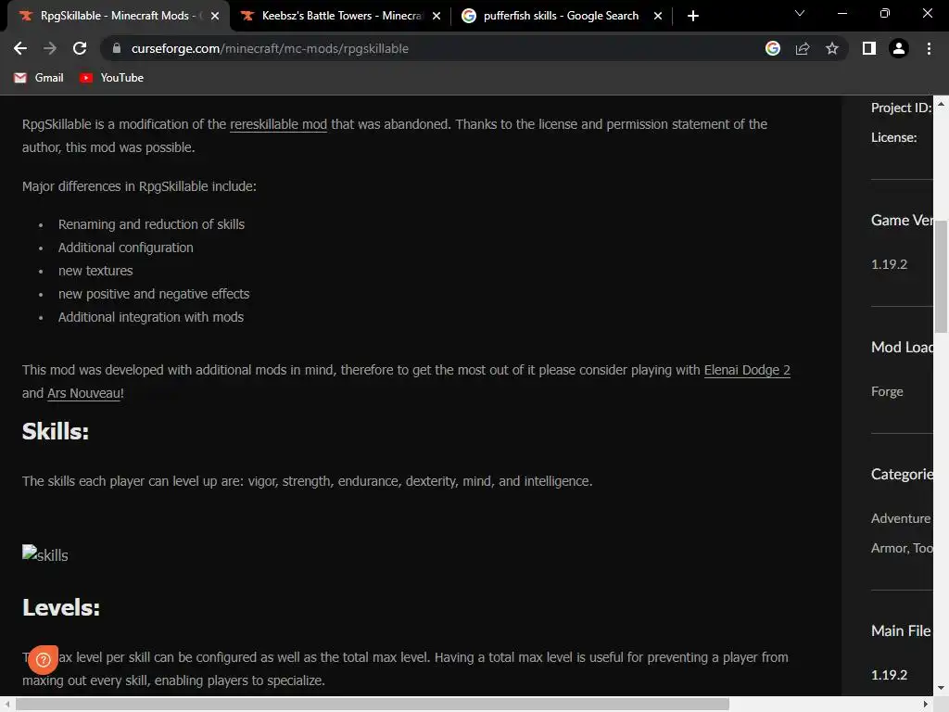Select the Forge mod loader
Viewport: 949px width, 712px height.
(887, 391)
